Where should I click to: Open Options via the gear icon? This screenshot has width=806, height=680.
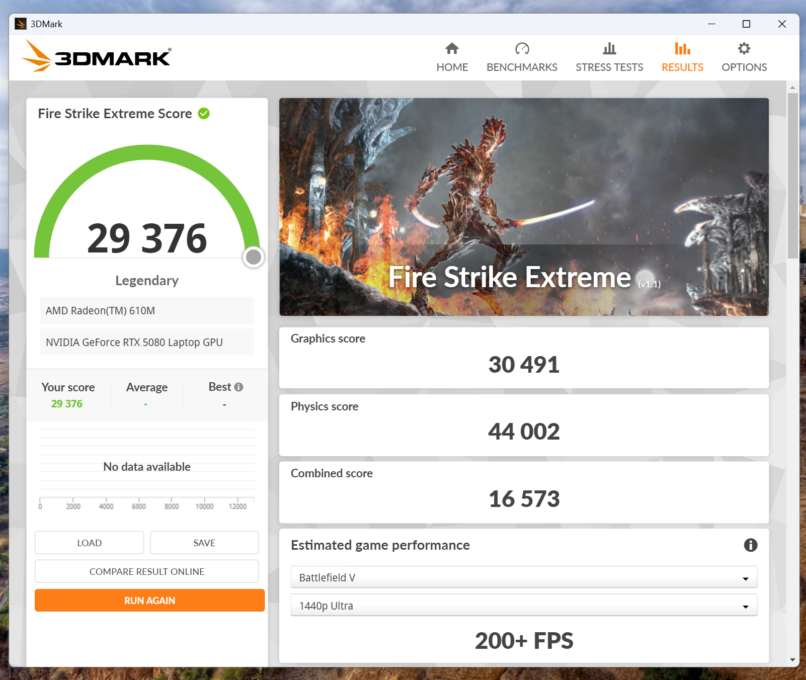(744, 49)
